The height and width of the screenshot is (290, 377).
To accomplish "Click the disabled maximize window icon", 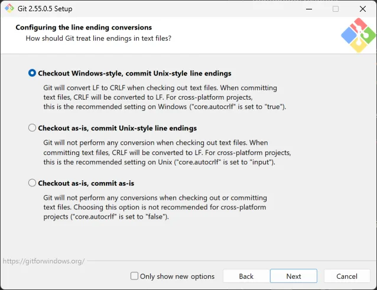I will (x=336, y=9).
